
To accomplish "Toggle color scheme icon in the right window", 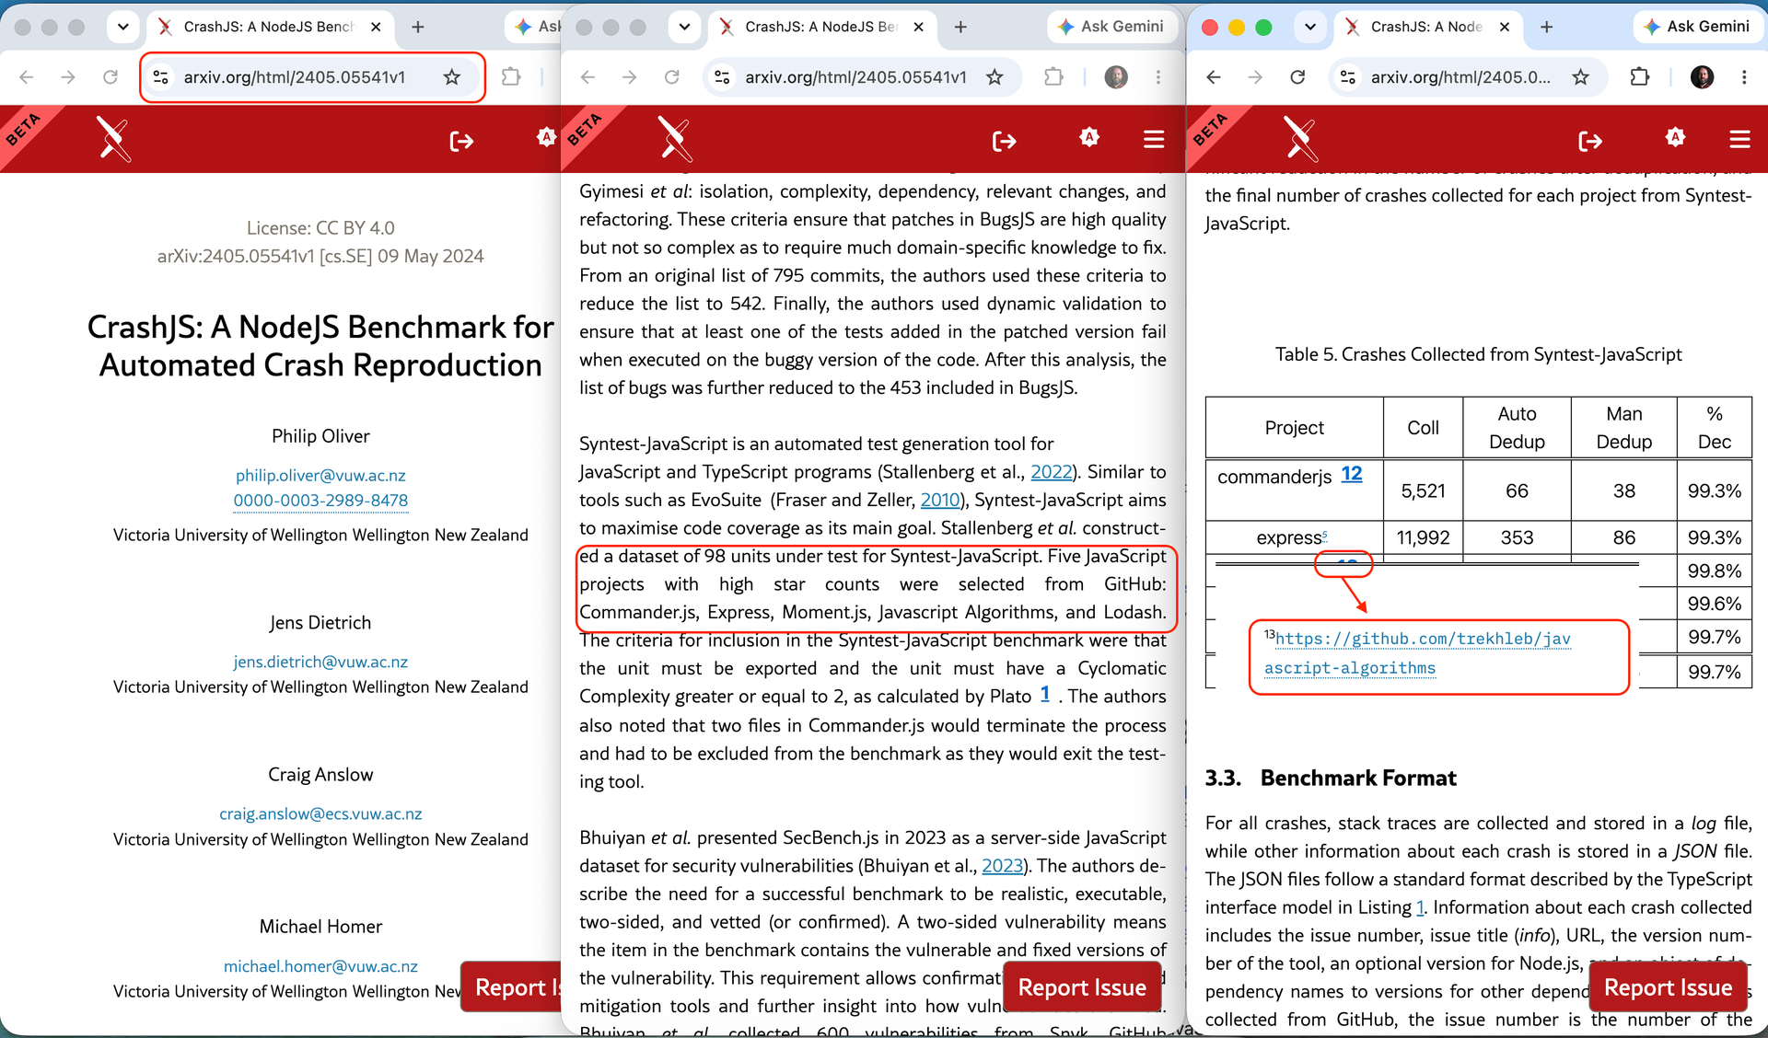I will tap(1675, 138).
